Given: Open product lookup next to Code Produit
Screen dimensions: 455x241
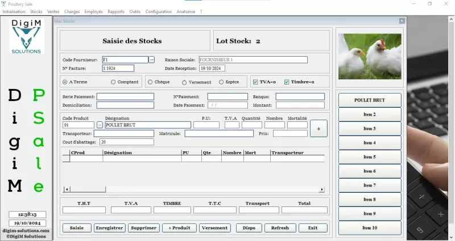Looking at the screenshot, I should (100, 125).
